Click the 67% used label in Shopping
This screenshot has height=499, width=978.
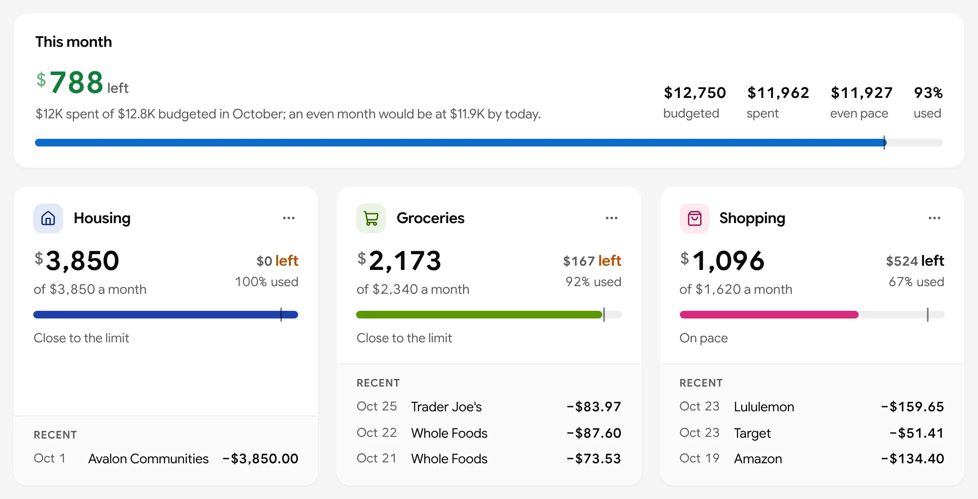pyautogui.click(x=916, y=282)
